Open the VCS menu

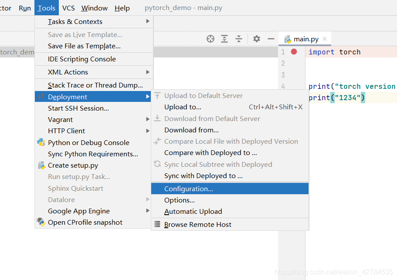(68, 8)
